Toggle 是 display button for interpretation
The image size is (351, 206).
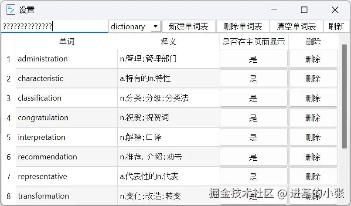(253, 137)
